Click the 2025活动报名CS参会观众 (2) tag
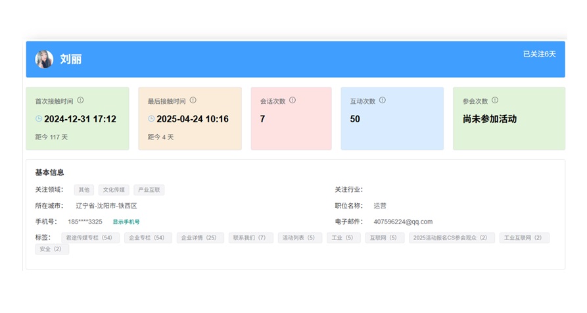Viewport: 587px width, 313px height. pyautogui.click(x=452, y=238)
